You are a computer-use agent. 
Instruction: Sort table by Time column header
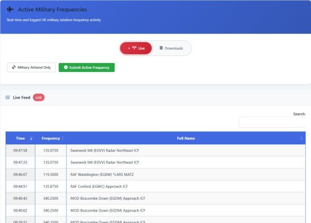coord(20,138)
